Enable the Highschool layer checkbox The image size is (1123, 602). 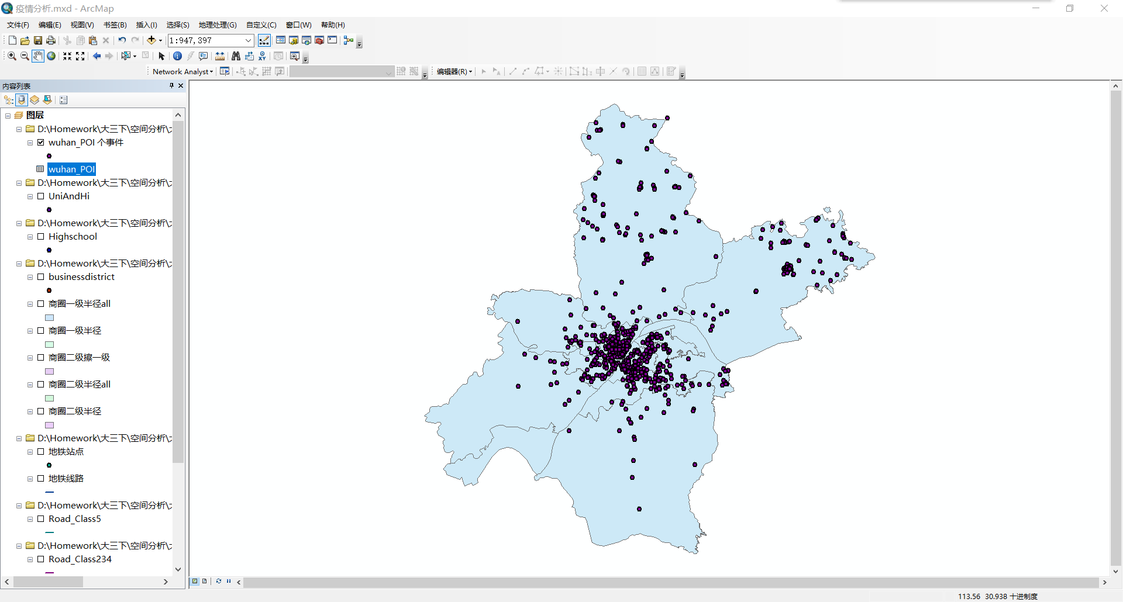41,237
